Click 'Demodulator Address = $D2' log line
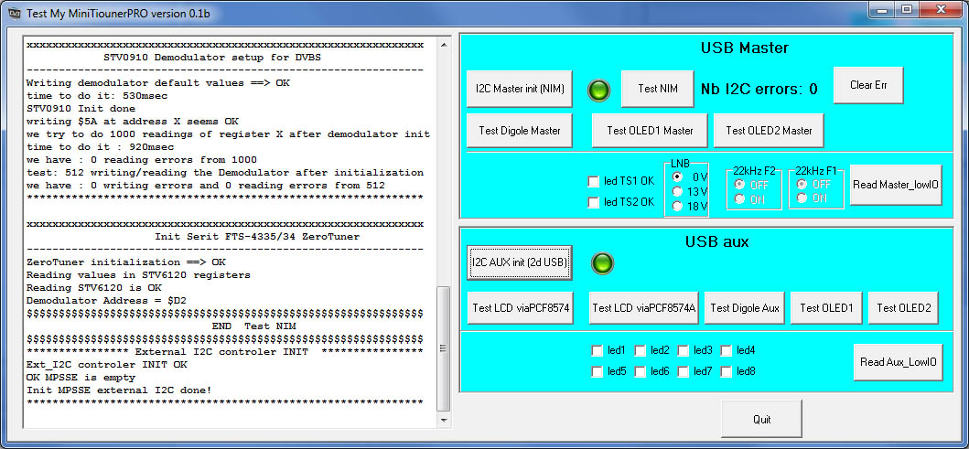969x449 pixels. (x=106, y=301)
